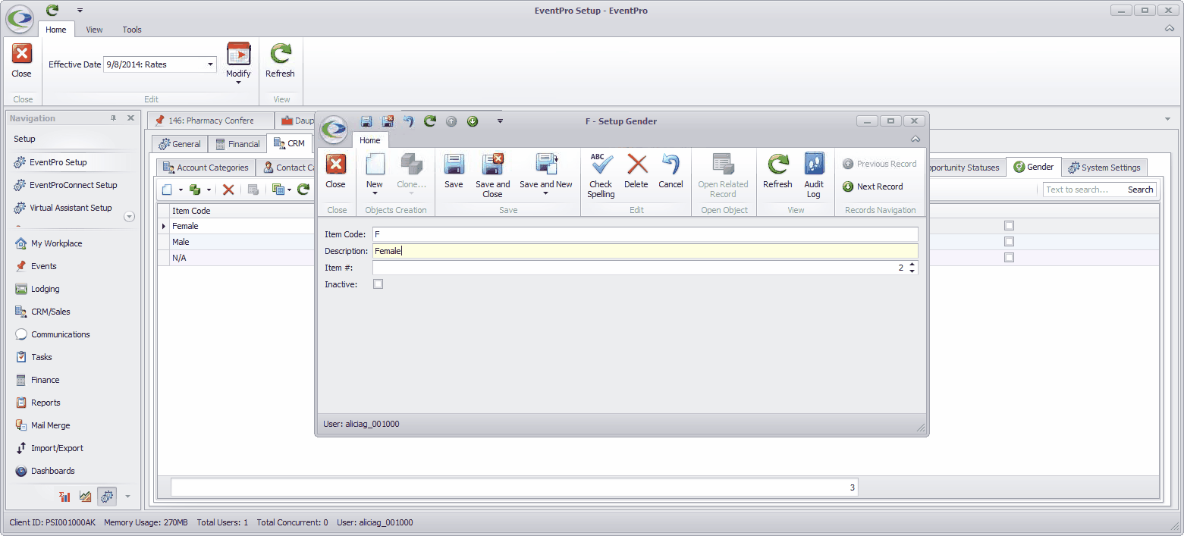Cancel edits with the ribbon Cancel button

(x=671, y=171)
